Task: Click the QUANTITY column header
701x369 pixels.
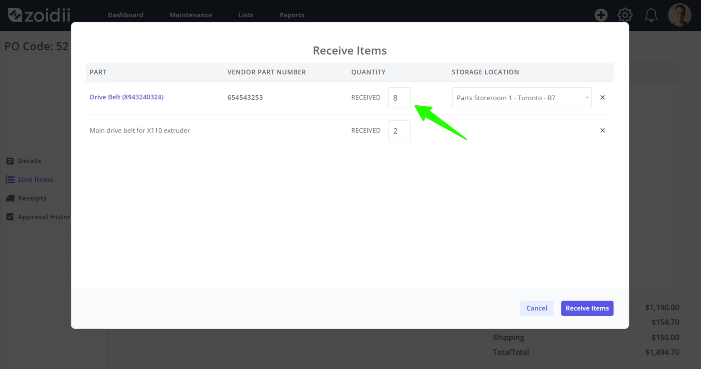Action: [x=368, y=72]
